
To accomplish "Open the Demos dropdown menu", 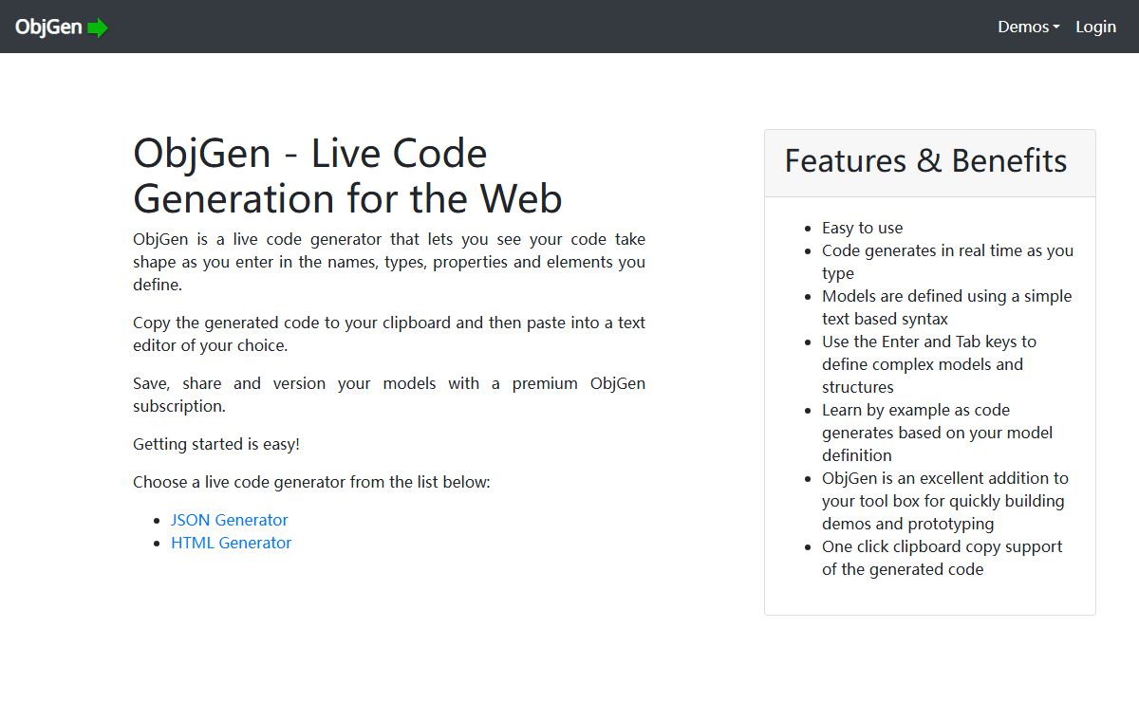I will (x=1029, y=27).
